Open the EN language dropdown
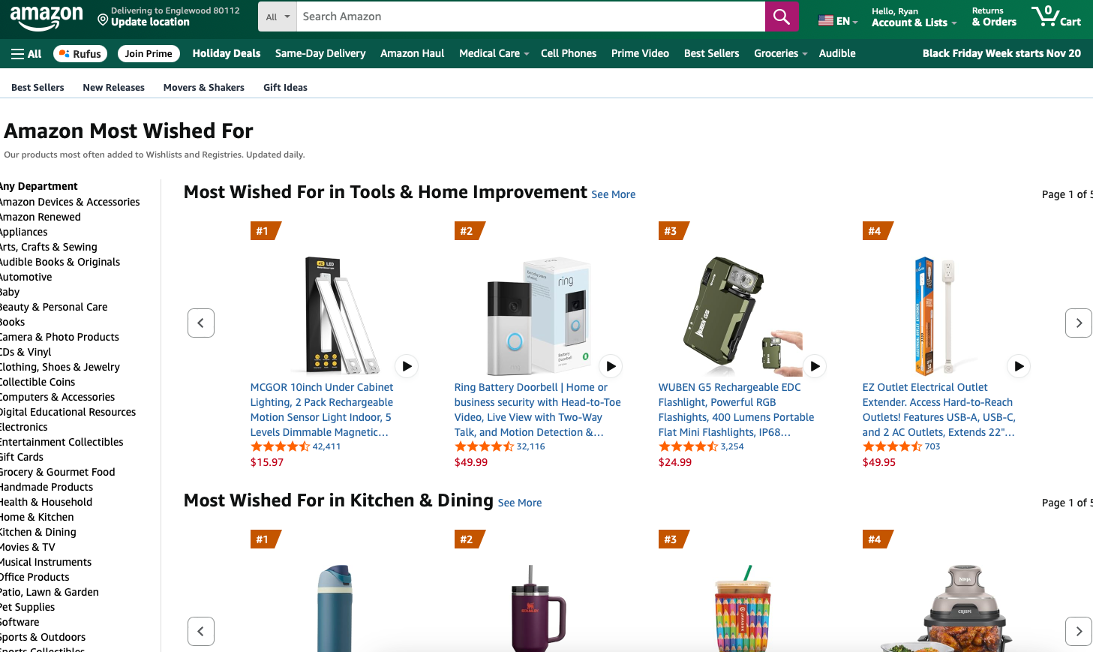 [837, 21]
